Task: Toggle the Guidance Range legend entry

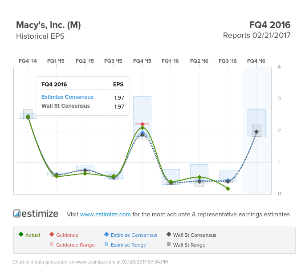Action: click(x=73, y=245)
